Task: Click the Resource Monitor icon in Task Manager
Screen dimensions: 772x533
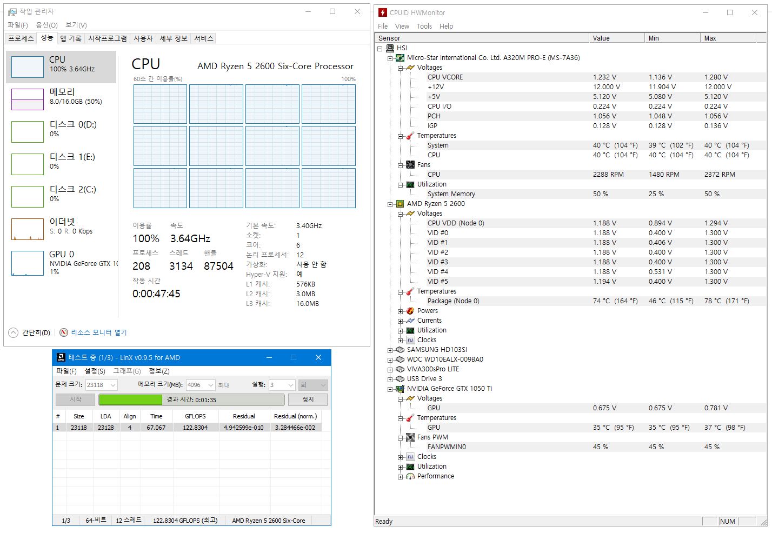Action: pyautogui.click(x=64, y=332)
